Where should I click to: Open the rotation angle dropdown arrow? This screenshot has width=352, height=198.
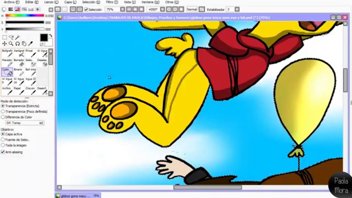pyautogui.click(x=162, y=9)
